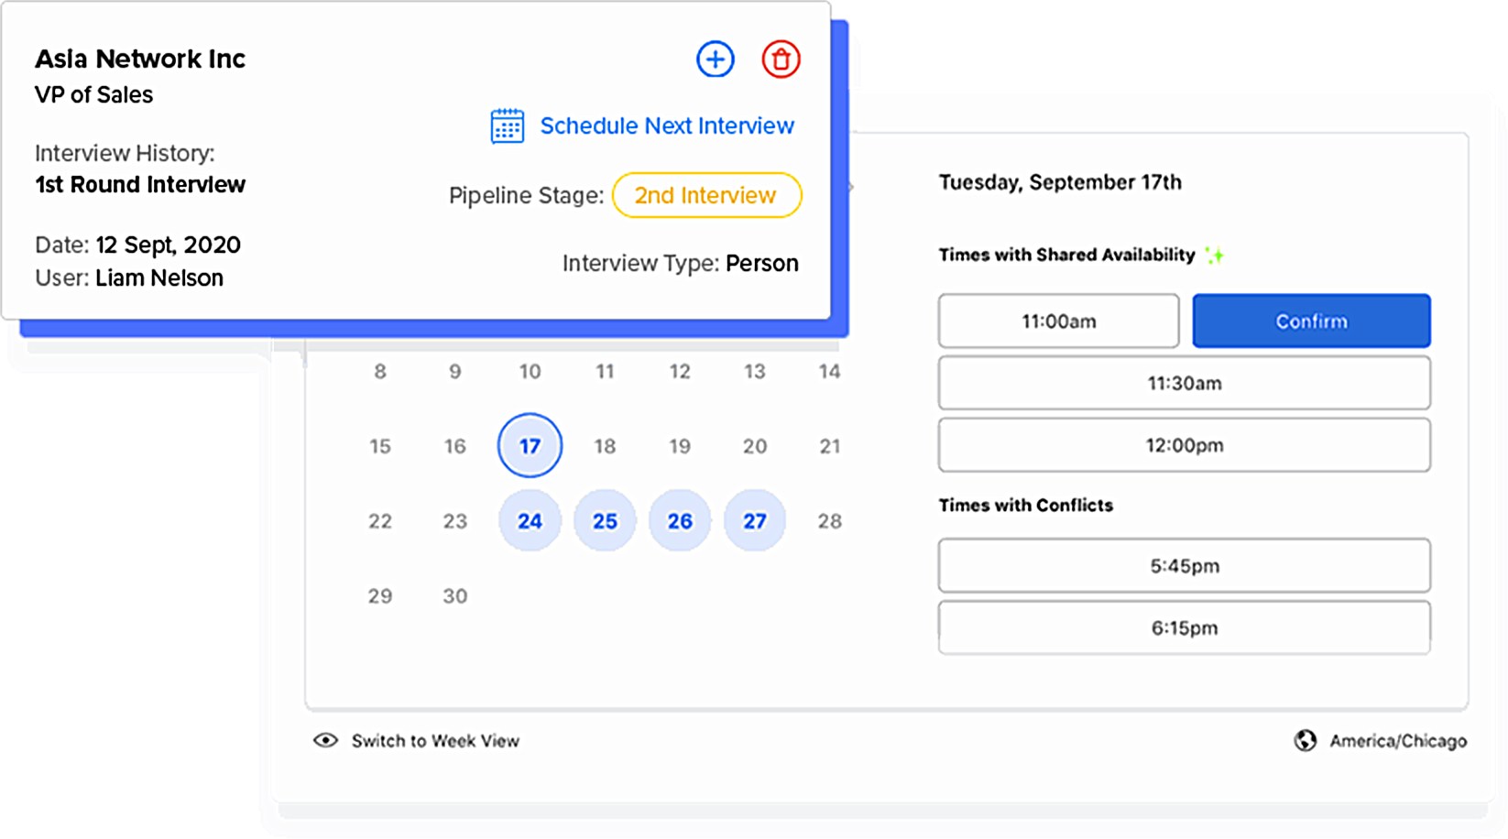Image resolution: width=1508 pixels, height=839 pixels.
Task: Click the 1st Round Interview history entry
Action: pos(140,184)
